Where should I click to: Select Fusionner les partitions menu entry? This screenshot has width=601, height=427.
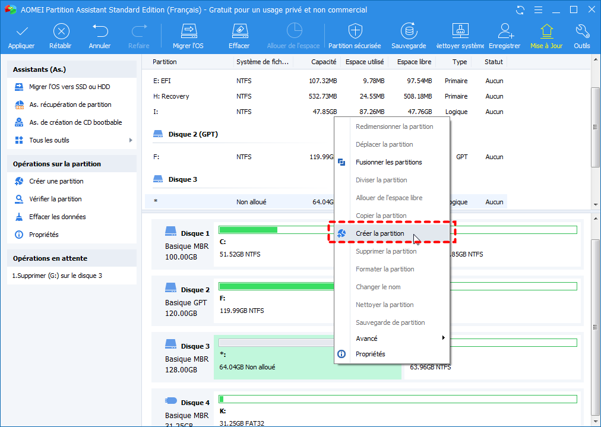388,162
